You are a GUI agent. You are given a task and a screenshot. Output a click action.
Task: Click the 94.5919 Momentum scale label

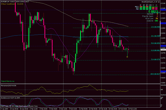pyautogui.click(x=163, y=95)
